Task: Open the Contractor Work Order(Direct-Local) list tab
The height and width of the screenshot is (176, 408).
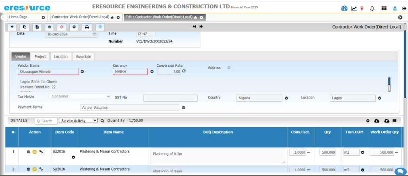Action: tap(80, 17)
